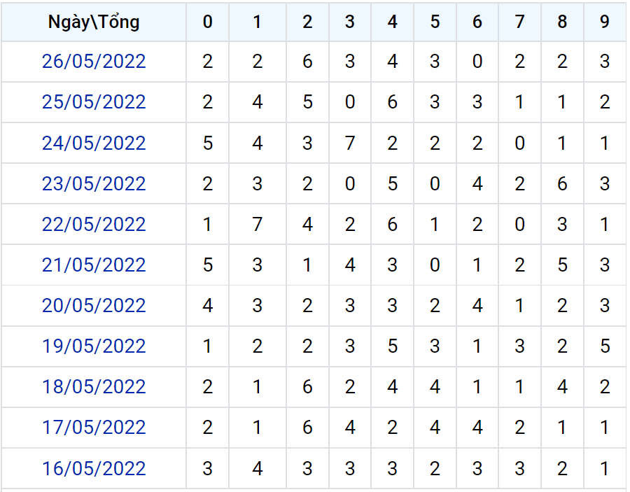630x492 pixels.
Task: Select the 23/05/2022 date link
Action: point(94,184)
